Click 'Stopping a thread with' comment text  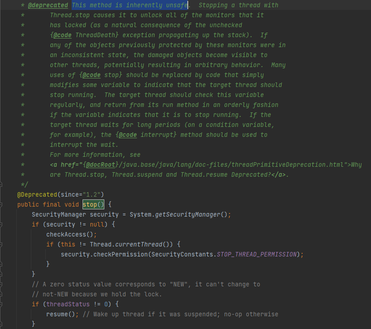tap(238, 5)
